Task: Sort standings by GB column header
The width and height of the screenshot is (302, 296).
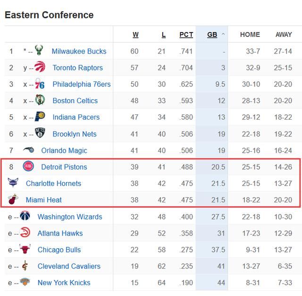Action: [x=212, y=35]
